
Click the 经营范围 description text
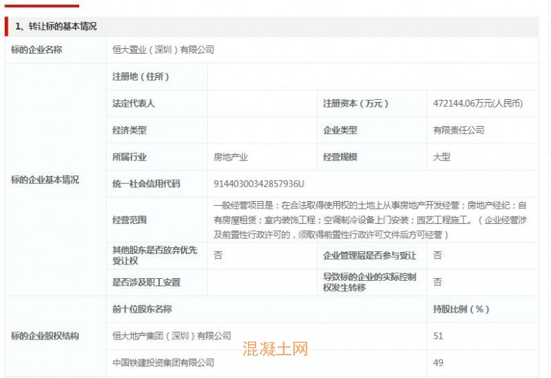pos(371,220)
